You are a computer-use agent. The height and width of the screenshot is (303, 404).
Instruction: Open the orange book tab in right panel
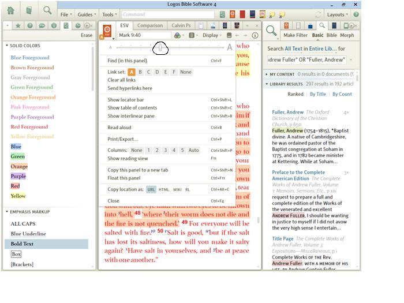(x=286, y=25)
